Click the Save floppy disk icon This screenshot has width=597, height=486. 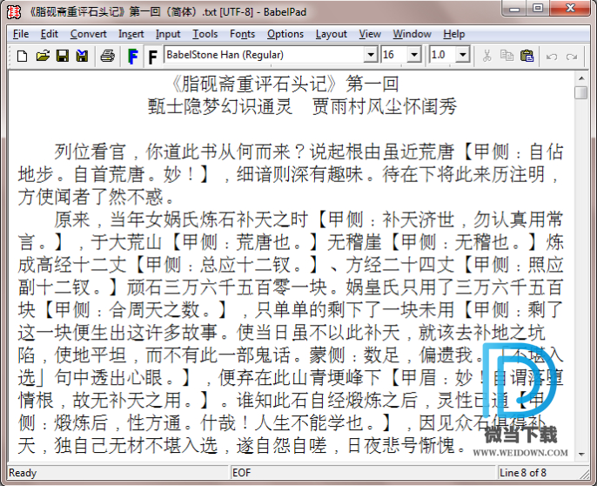coord(63,56)
